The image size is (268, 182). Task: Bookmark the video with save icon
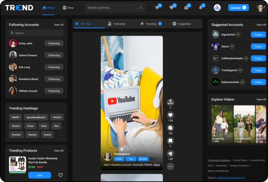[170, 141]
